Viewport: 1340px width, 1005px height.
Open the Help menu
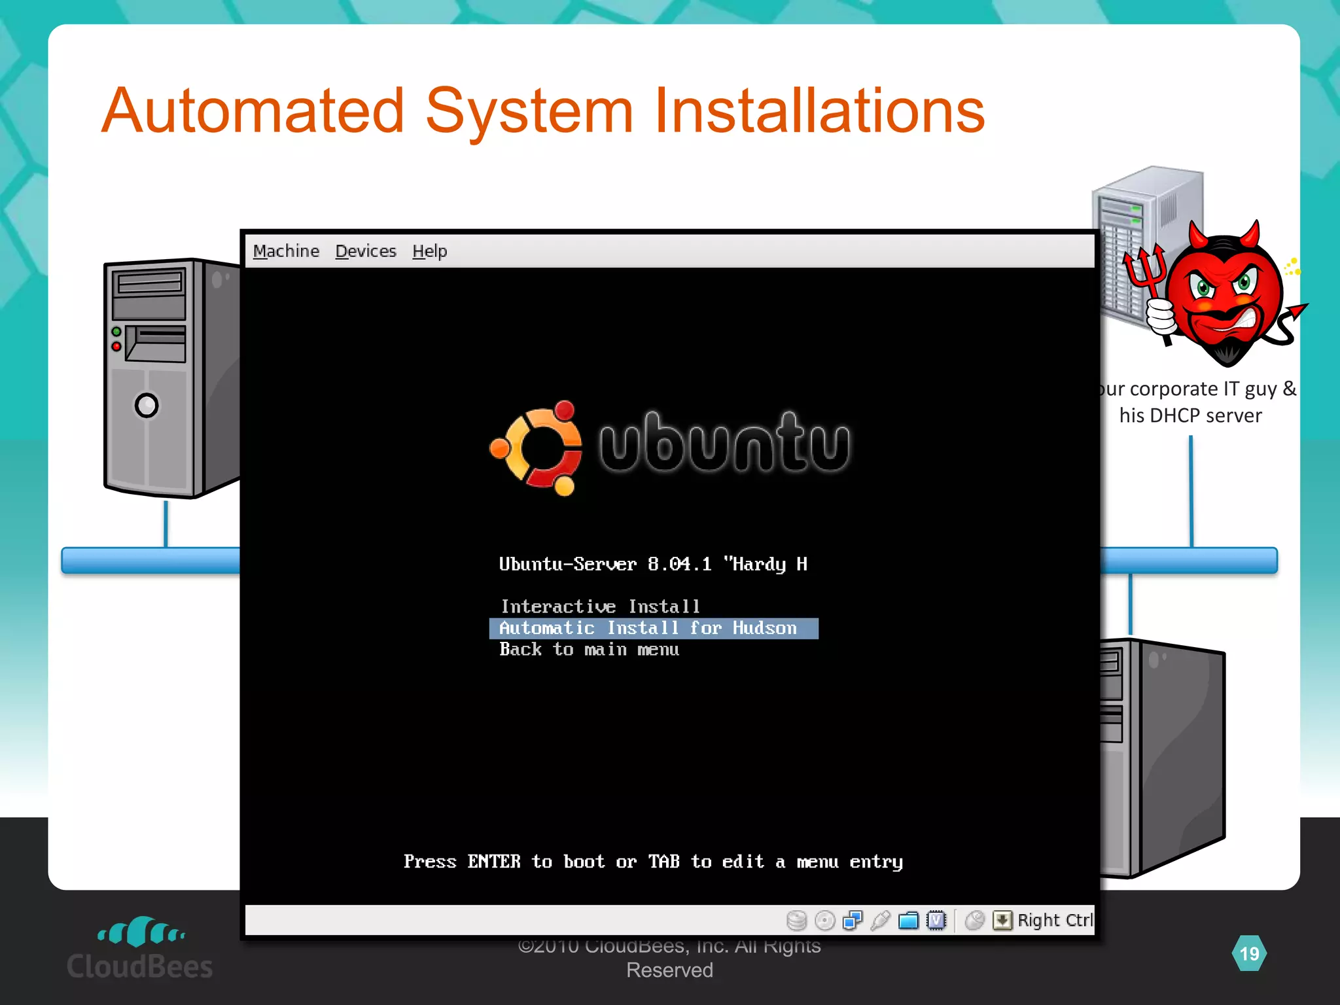click(x=430, y=251)
